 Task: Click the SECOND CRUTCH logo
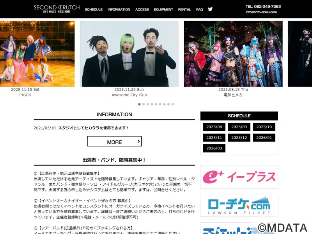pyautogui.click(x=57, y=9)
